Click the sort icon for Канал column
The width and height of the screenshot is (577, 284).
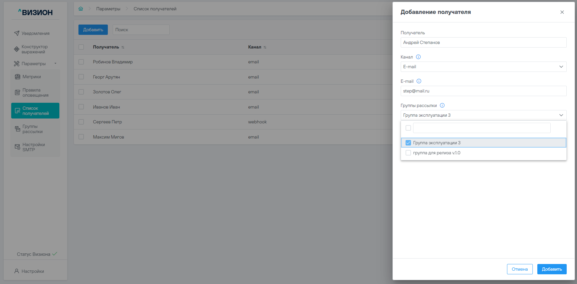pyautogui.click(x=265, y=47)
